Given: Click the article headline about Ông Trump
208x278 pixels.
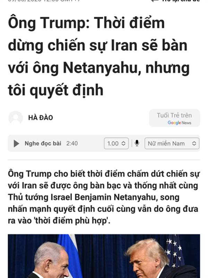Looking at the screenshot, I should [99, 56].
